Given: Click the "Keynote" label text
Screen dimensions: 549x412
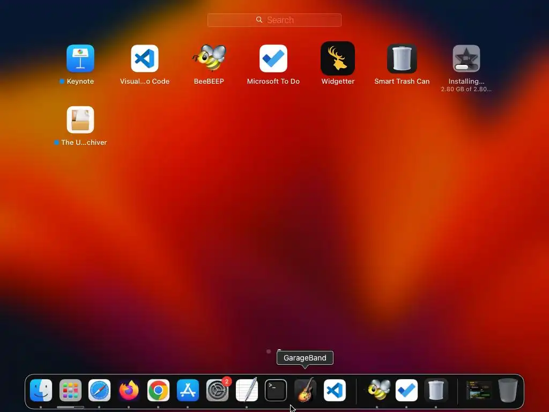Looking at the screenshot, I should point(80,82).
